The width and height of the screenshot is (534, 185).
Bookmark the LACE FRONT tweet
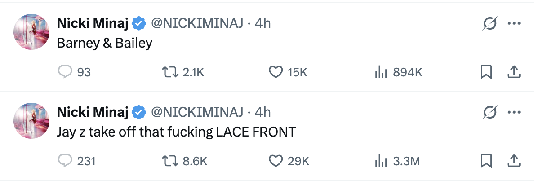pos(486,160)
